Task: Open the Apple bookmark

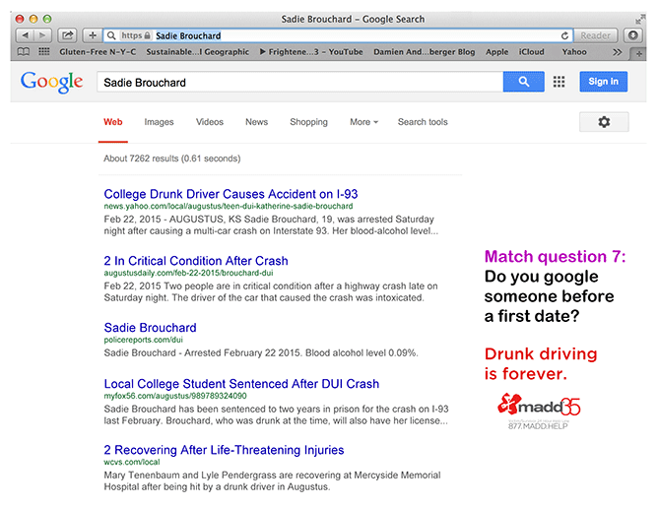Action: [496, 52]
